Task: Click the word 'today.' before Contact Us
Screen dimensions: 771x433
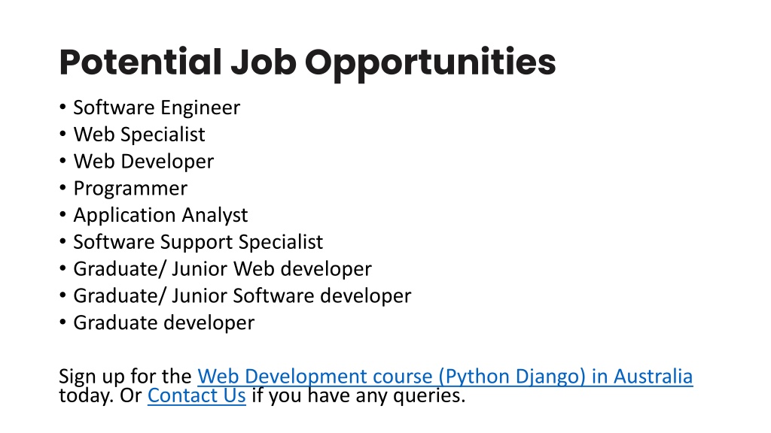Action: point(87,395)
